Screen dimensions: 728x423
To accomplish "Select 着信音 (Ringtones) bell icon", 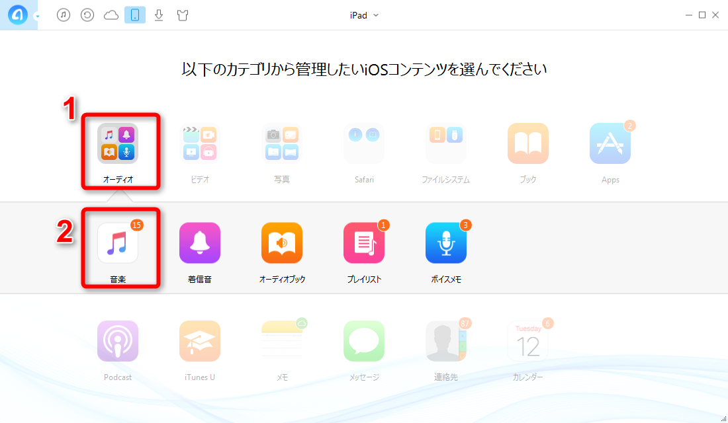I will point(200,243).
